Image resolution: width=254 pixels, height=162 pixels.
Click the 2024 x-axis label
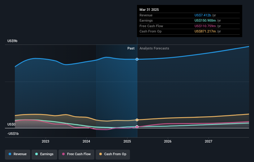point(86,141)
